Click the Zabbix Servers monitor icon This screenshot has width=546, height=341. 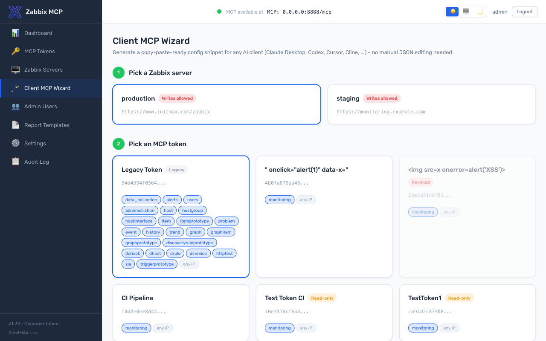click(15, 69)
